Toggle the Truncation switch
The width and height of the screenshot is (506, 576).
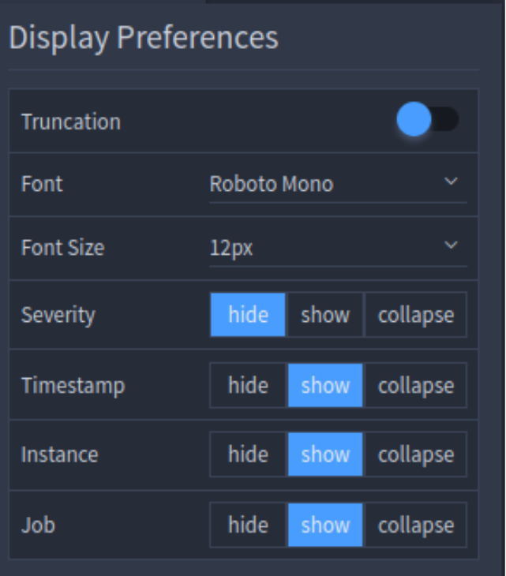(x=428, y=119)
